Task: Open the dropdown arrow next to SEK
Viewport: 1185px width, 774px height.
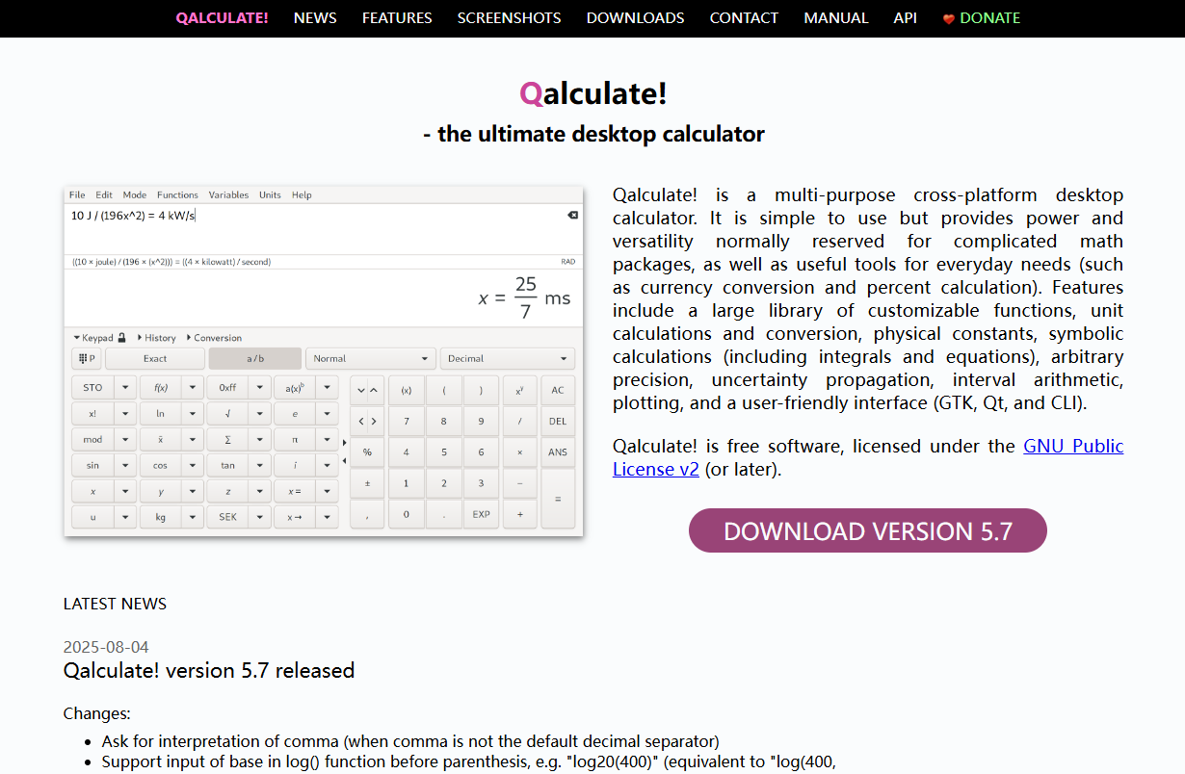Action: [x=260, y=517]
